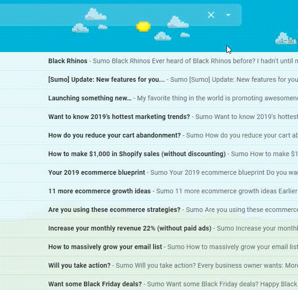This screenshot has width=298, height=290.
Task: Open the 'Will you take action?' email
Action: 79,265
